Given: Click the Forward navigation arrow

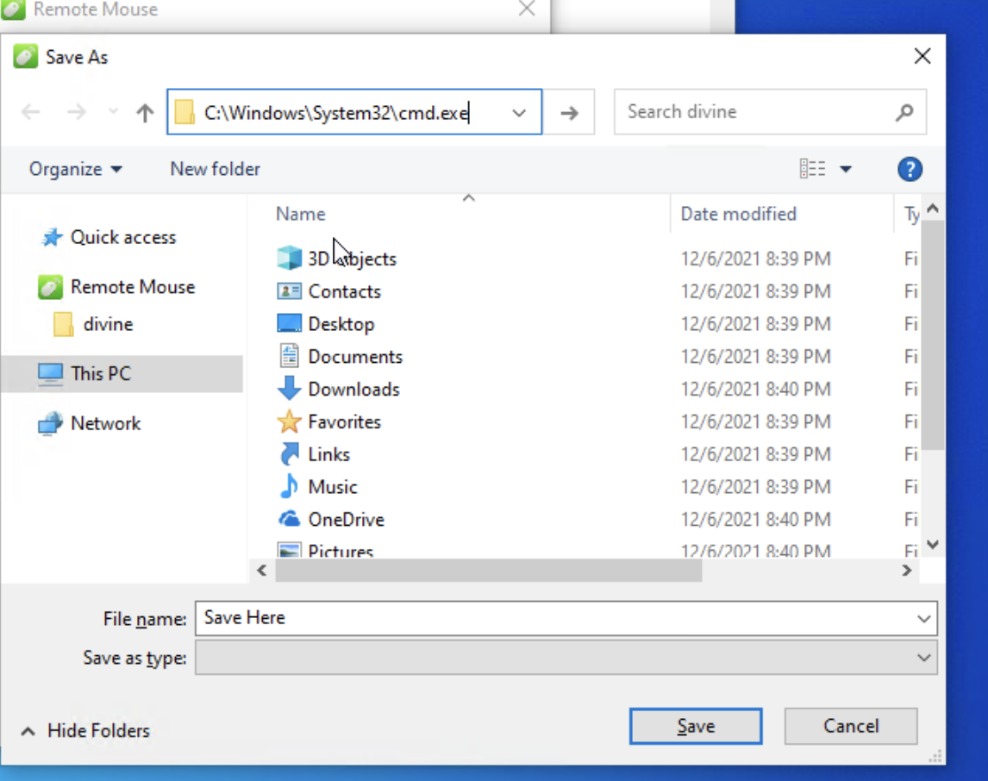Looking at the screenshot, I should coord(76,112).
